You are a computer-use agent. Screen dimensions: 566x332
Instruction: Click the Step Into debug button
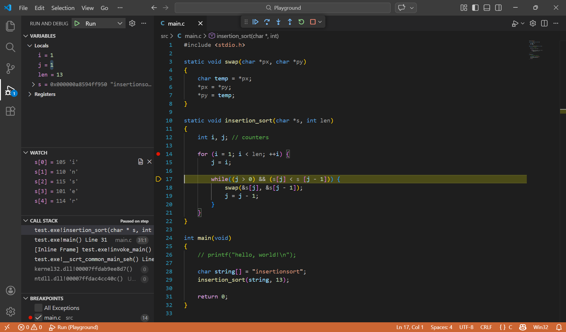[x=278, y=22]
